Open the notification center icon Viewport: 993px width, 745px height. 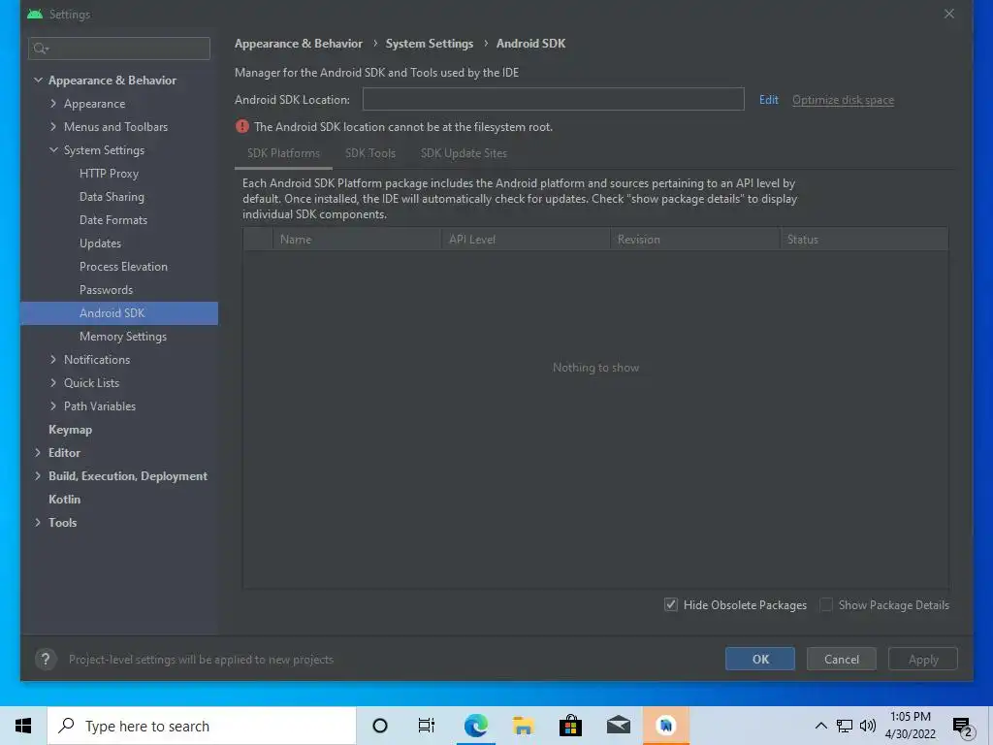coord(963,728)
